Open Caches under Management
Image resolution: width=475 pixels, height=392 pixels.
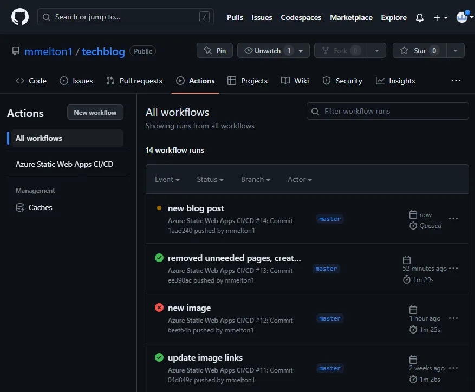[34, 207]
